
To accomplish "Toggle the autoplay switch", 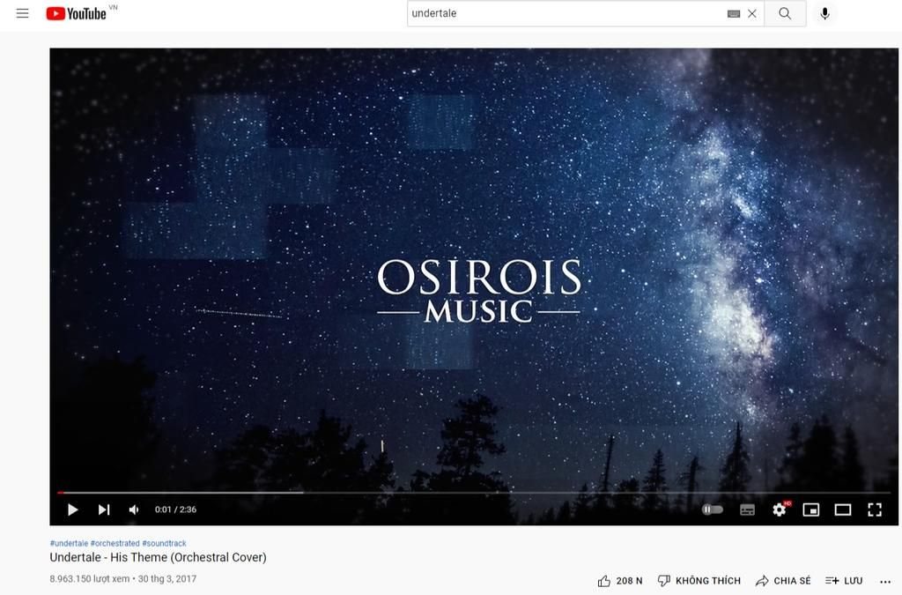I will (712, 509).
